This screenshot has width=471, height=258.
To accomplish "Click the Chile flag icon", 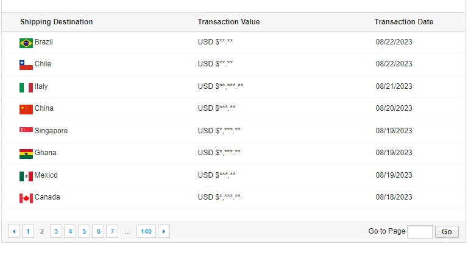I will [26, 64].
